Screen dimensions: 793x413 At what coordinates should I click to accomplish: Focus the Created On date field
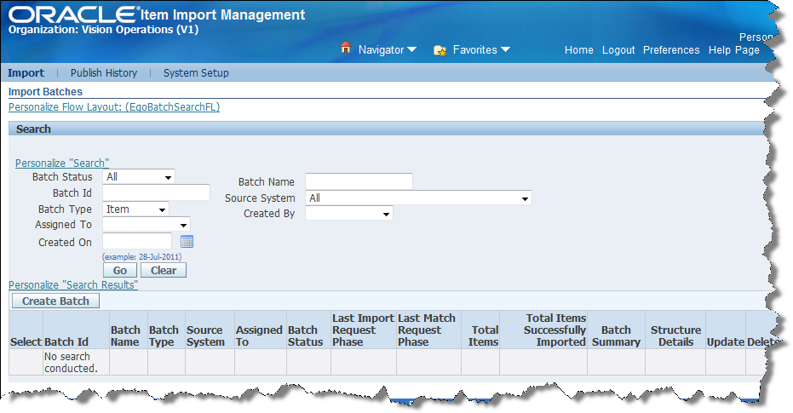pyautogui.click(x=137, y=242)
